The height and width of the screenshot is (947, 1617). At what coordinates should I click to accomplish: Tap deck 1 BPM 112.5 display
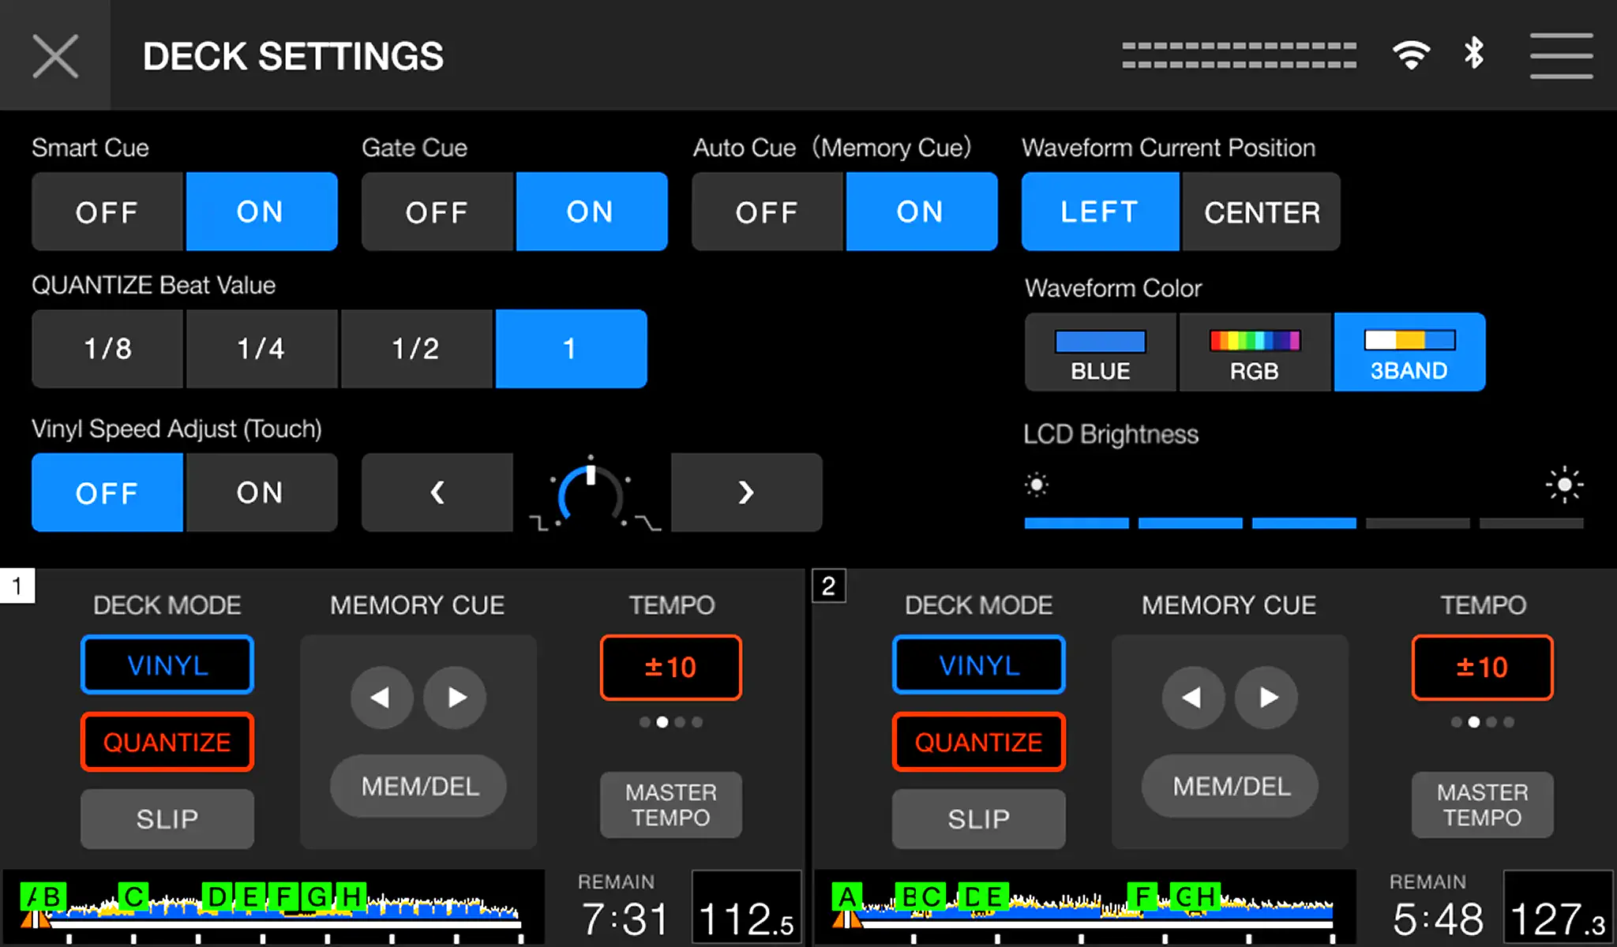pos(747,908)
